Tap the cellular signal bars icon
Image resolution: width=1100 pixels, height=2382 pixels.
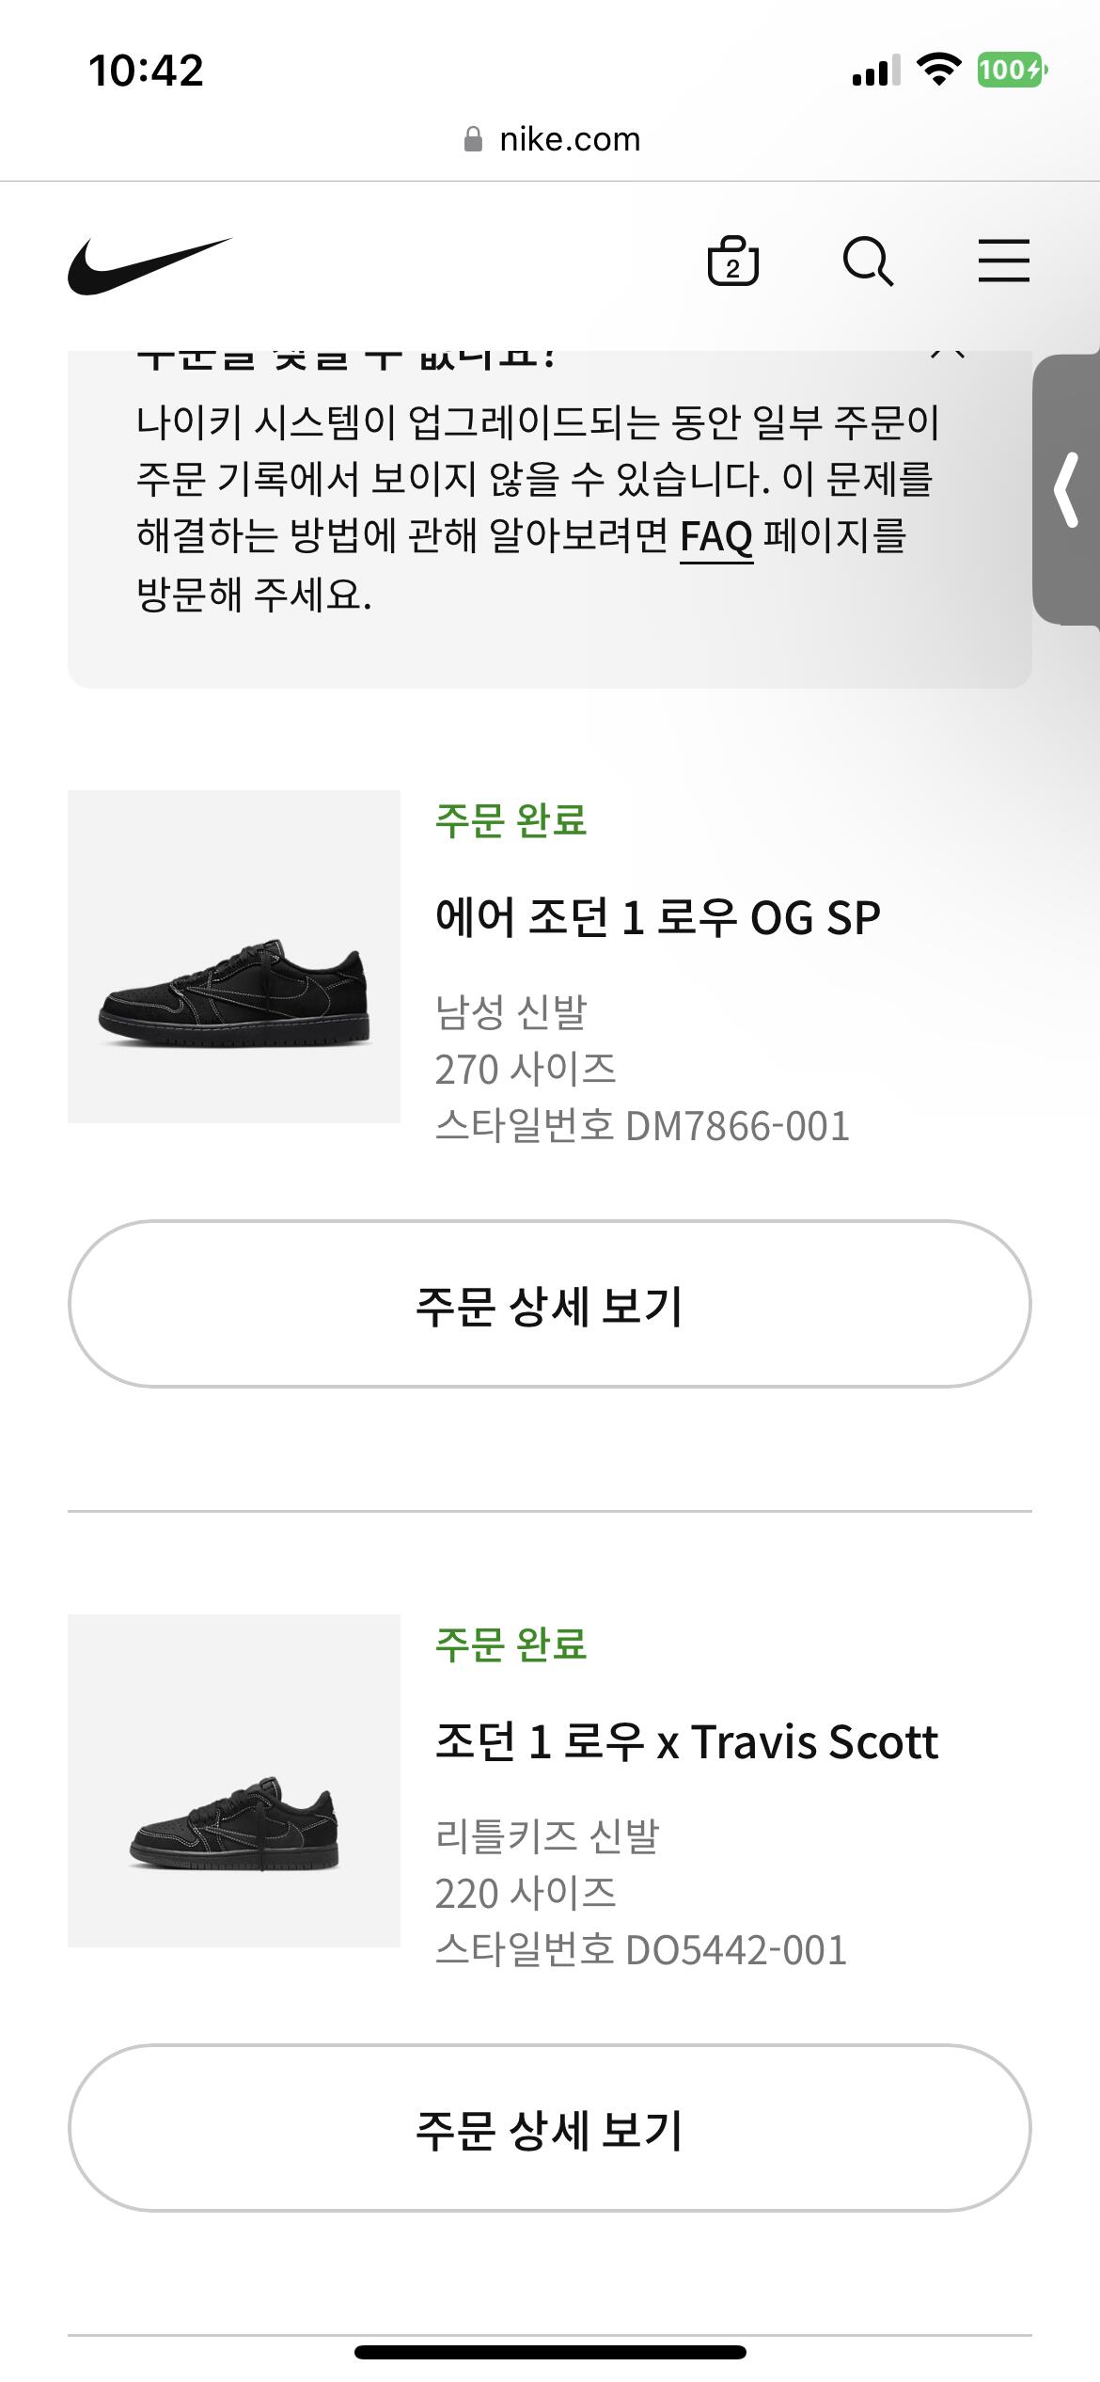pyautogui.click(x=875, y=71)
